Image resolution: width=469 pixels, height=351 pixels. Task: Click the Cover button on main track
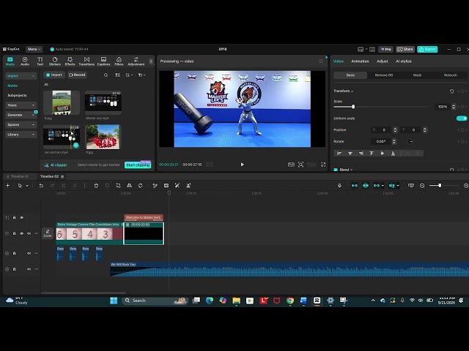(48, 233)
